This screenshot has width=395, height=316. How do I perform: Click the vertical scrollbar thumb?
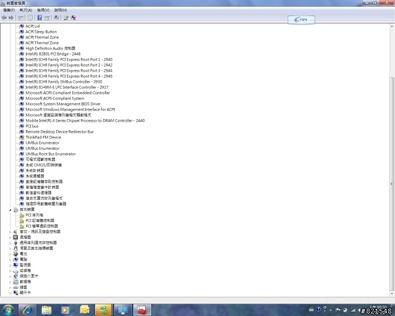392,184
